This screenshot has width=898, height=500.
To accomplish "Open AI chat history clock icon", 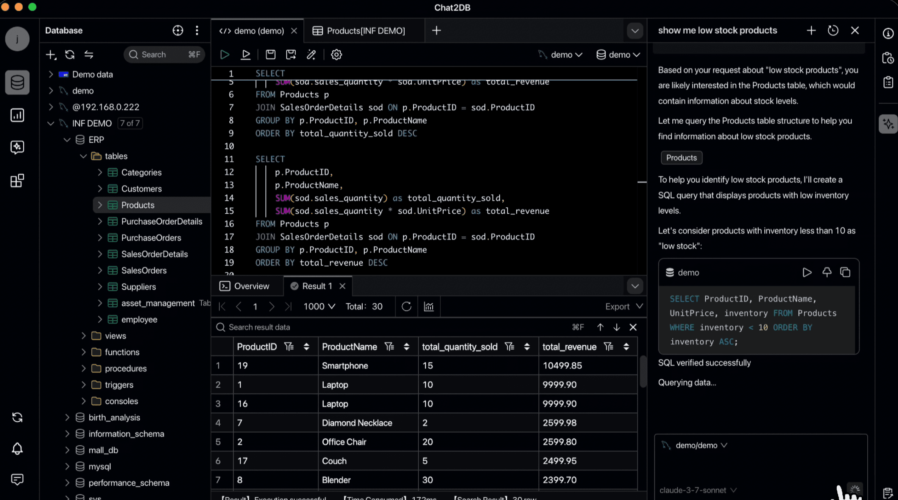I will (833, 30).
